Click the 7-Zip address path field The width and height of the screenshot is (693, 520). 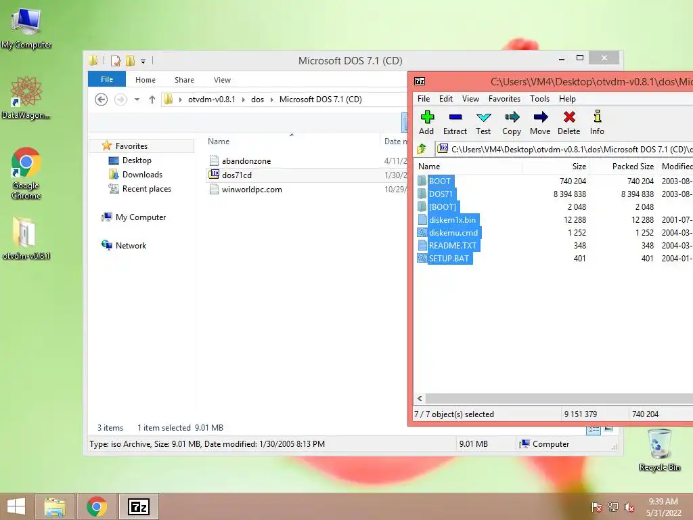pyautogui.click(x=564, y=149)
